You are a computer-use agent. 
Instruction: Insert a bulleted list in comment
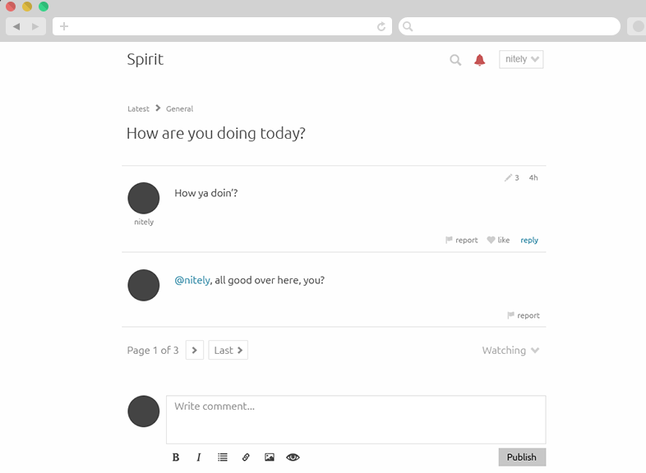point(222,457)
